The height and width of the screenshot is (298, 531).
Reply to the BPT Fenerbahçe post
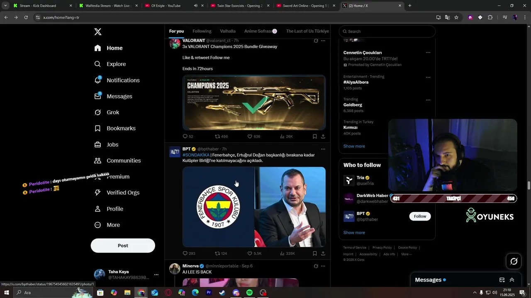click(x=189, y=253)
